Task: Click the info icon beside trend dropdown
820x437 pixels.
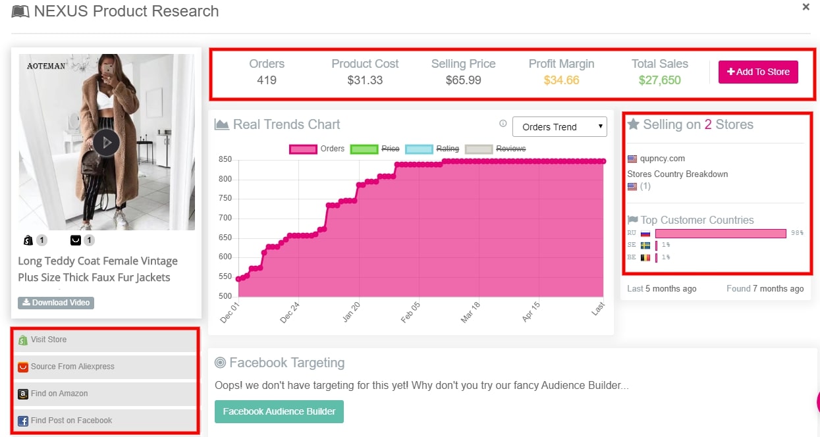Action: tap(503, 124)
